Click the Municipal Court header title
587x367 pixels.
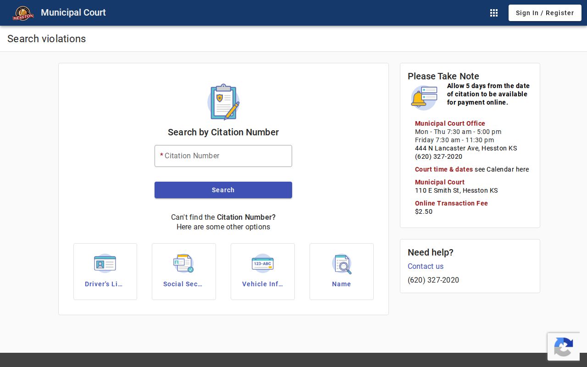[x=73, y=12]
